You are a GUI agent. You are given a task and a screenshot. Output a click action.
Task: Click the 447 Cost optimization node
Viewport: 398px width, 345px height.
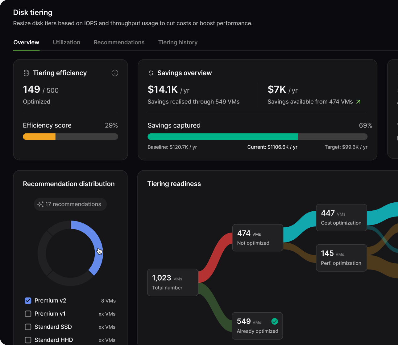click(x=341, y=217)
